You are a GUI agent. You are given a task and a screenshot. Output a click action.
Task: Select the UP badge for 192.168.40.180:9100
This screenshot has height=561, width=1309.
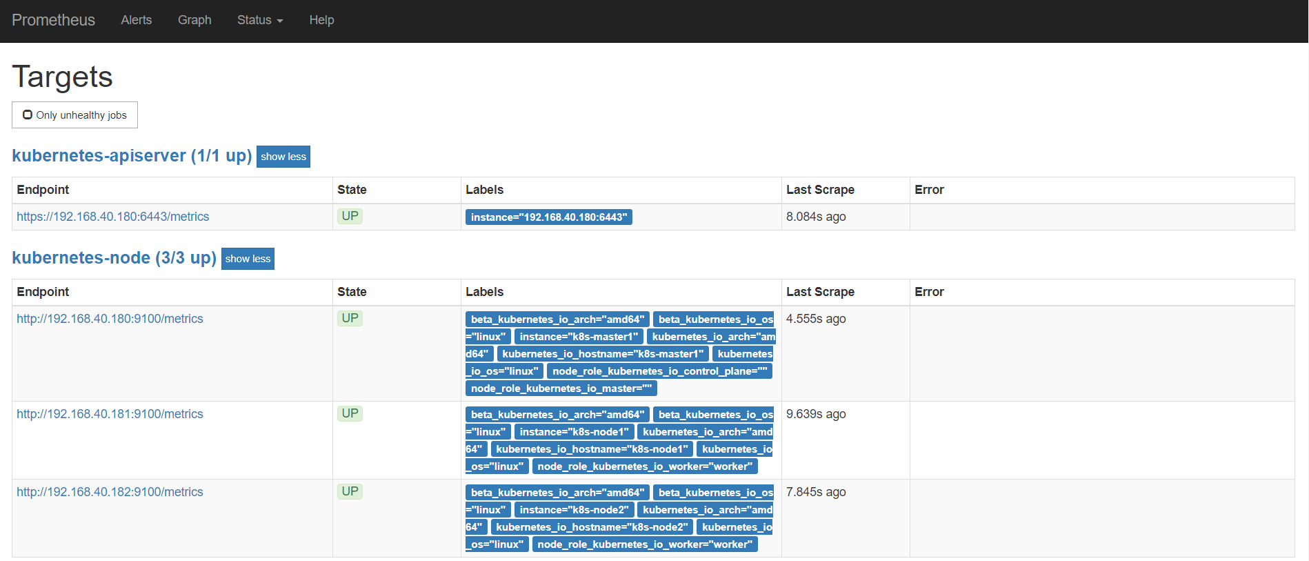pyautogui.click(x=350, y=318)
